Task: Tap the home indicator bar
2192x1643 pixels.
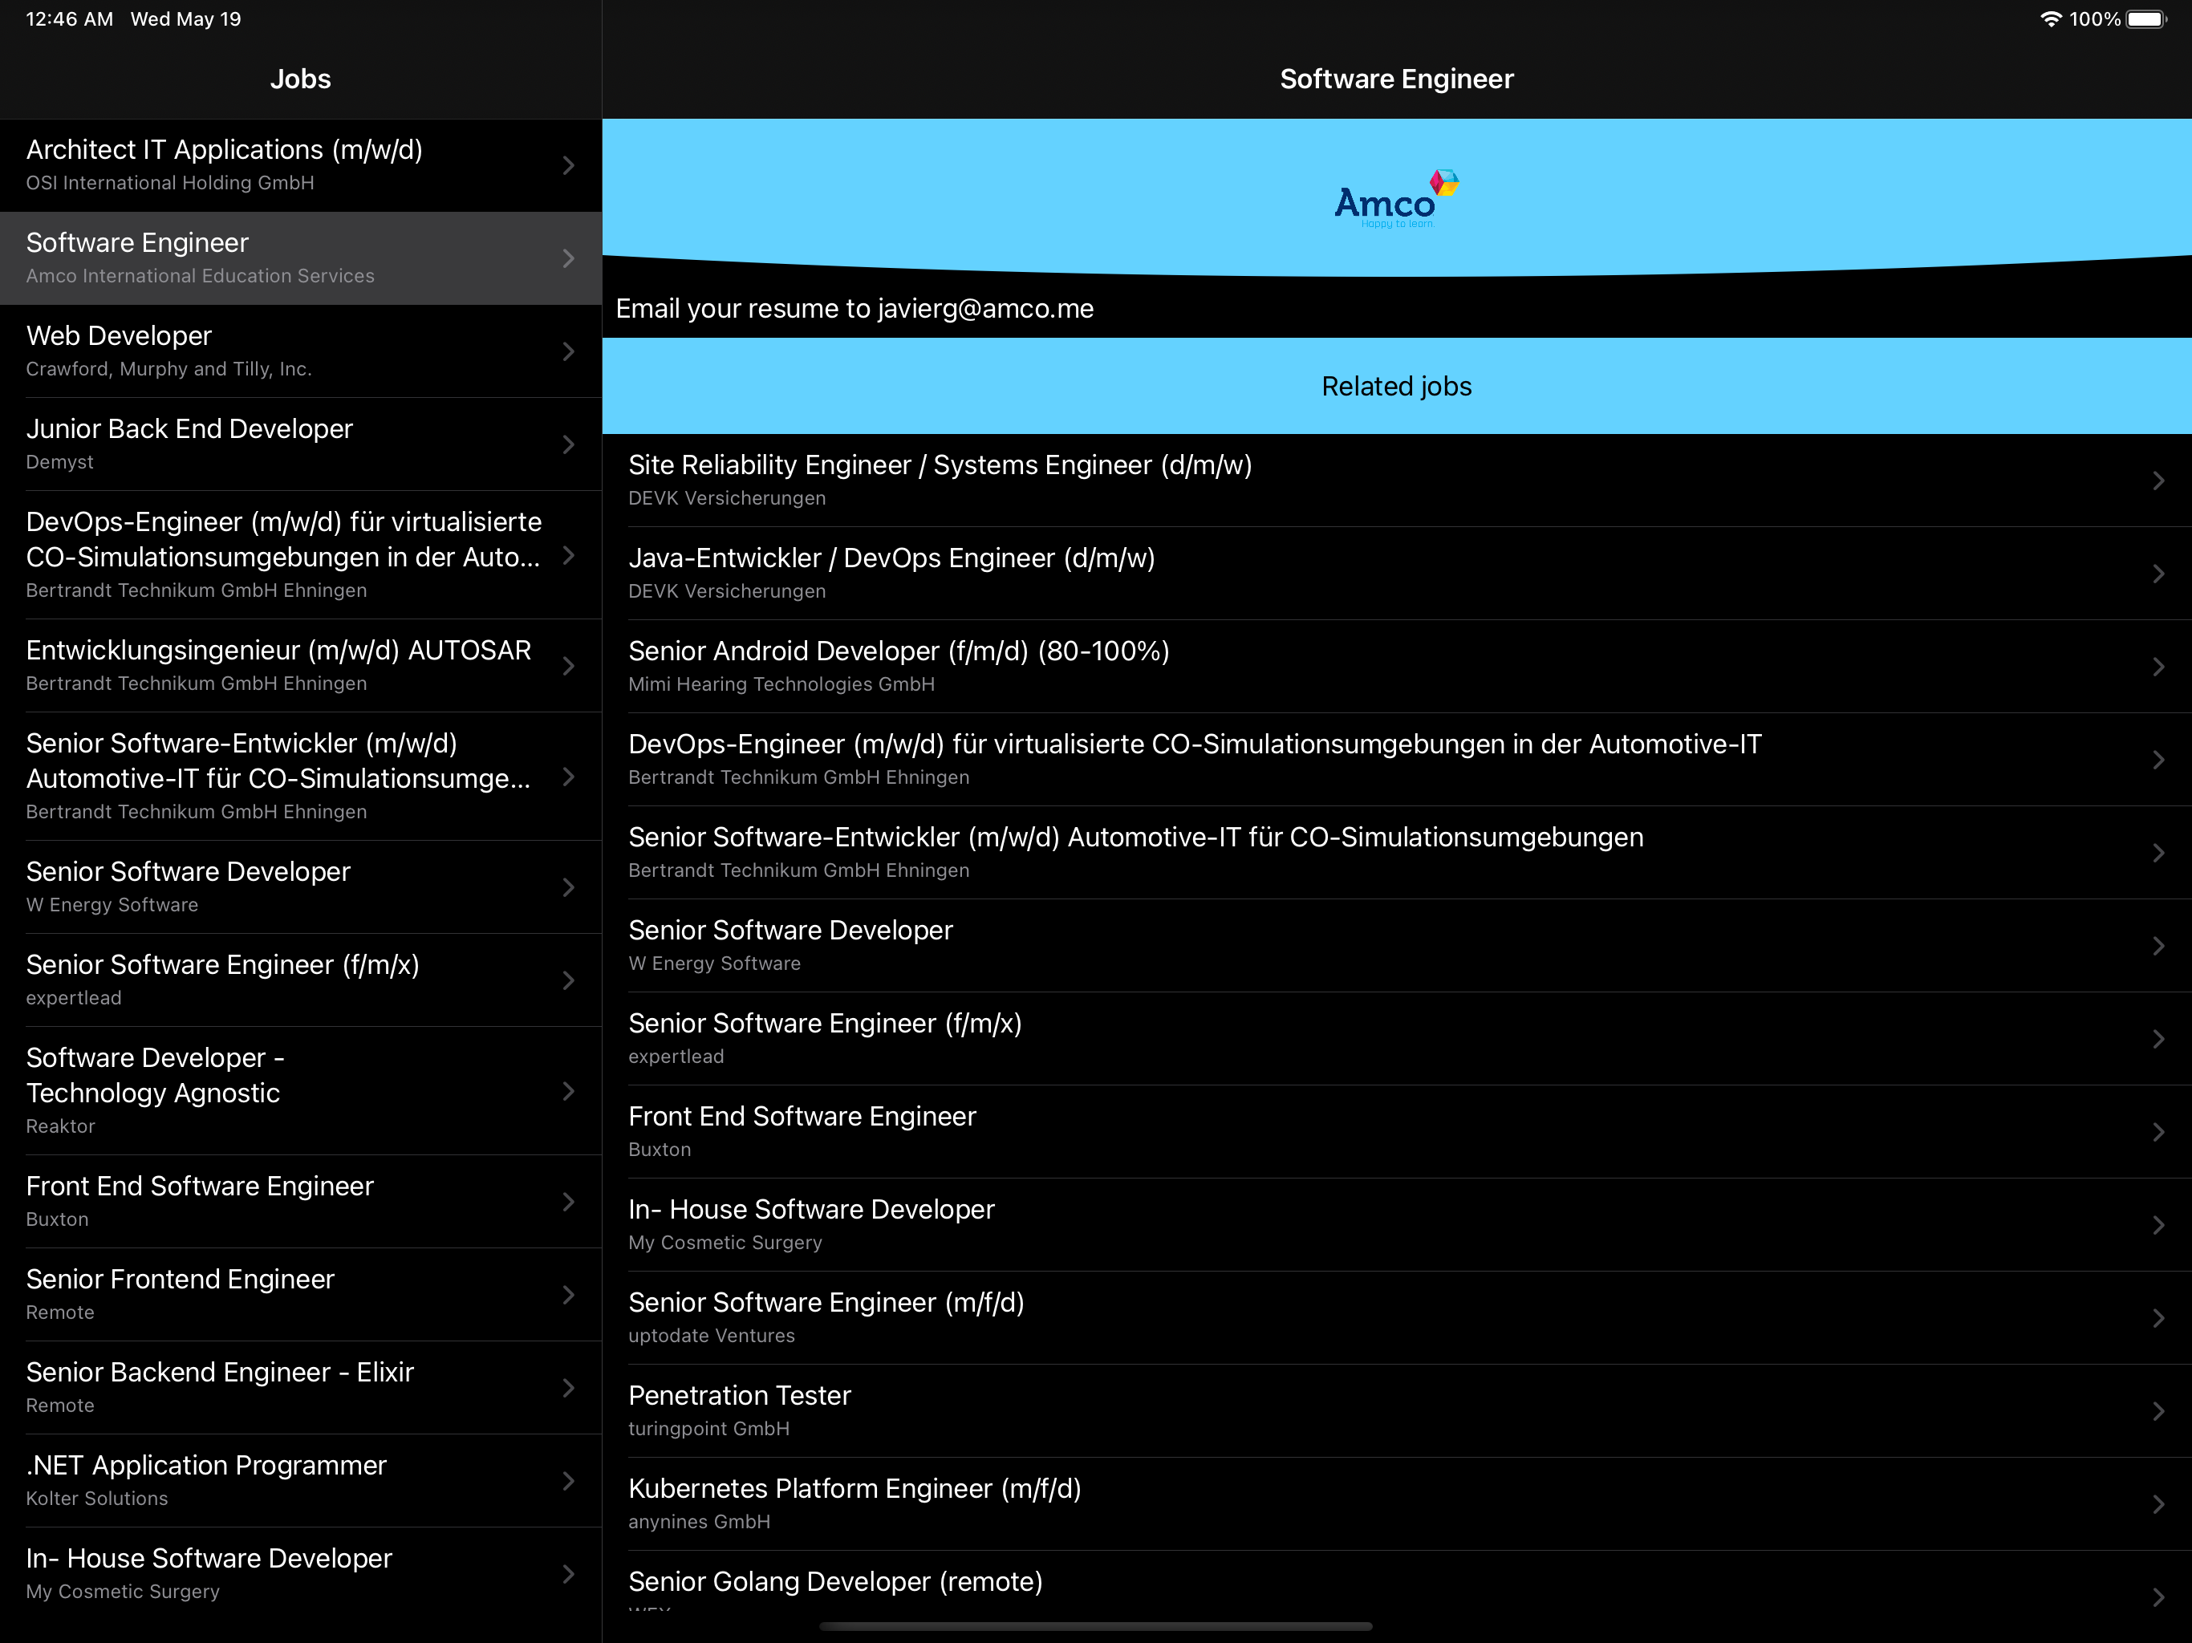Action: coord(1095,1626)
